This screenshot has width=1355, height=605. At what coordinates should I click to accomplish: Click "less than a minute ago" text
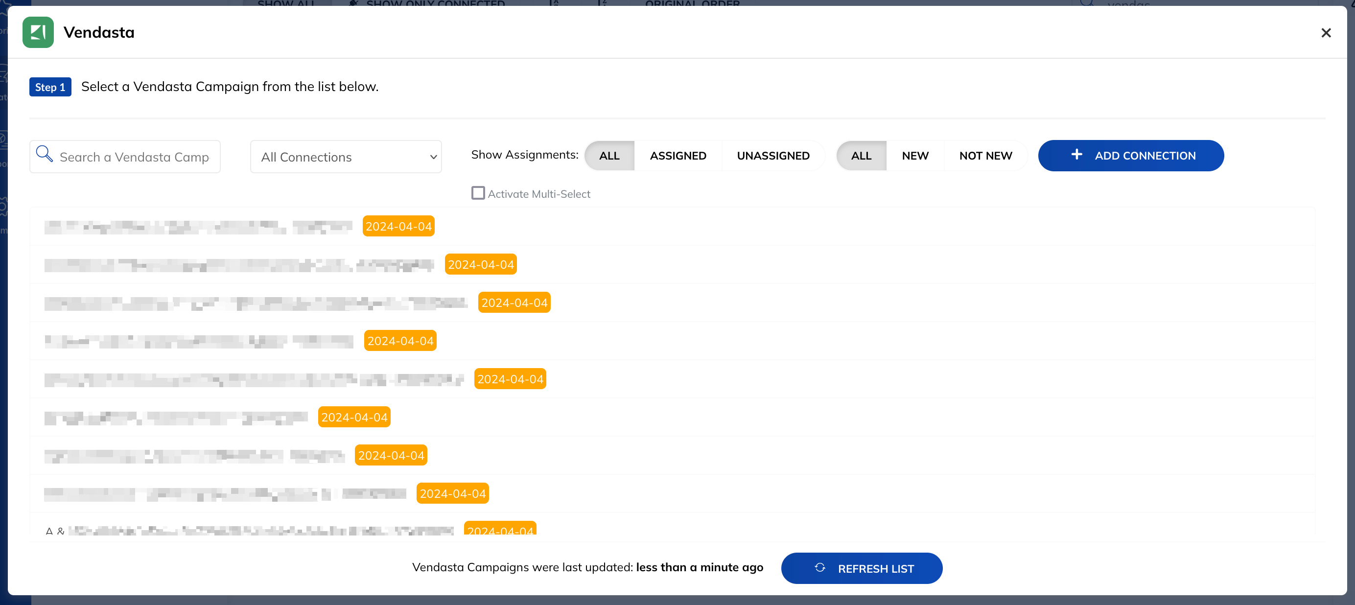(x=699, y=568)
